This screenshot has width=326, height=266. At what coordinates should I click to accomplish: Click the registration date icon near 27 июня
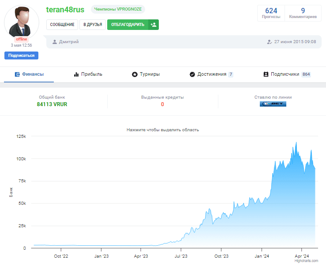tap(269, 42)
